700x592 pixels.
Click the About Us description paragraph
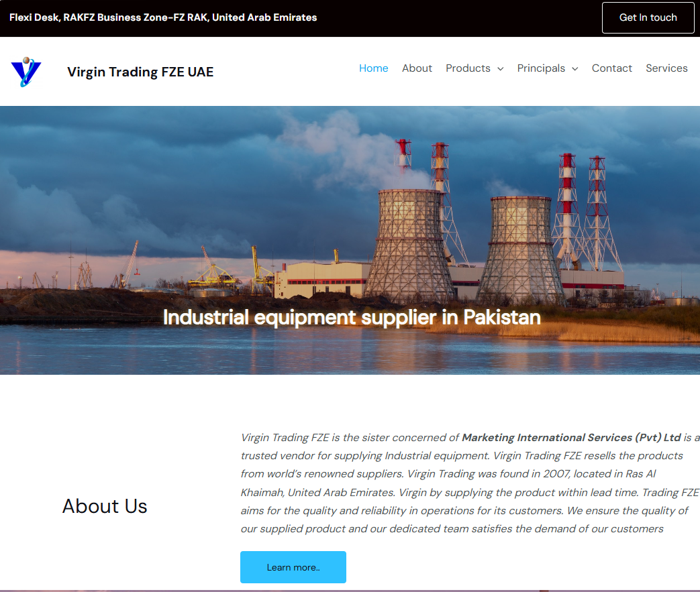pos(470,483)
